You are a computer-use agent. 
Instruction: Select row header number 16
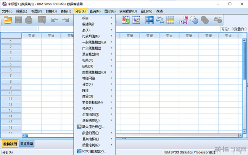click(11, 128)
